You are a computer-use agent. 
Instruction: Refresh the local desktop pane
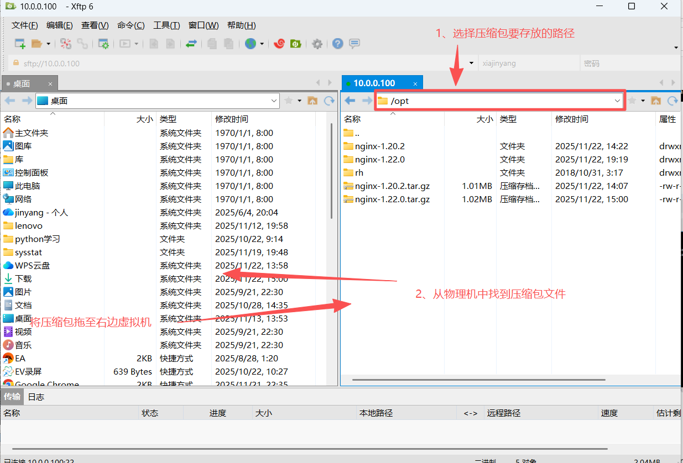click(x=329, y=101)
